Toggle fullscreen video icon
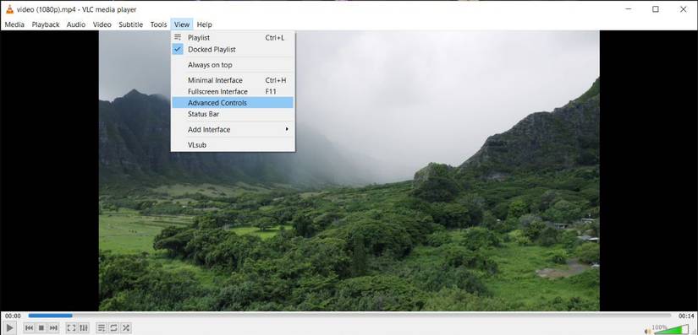Screen dimensions: 698x335 71,328
